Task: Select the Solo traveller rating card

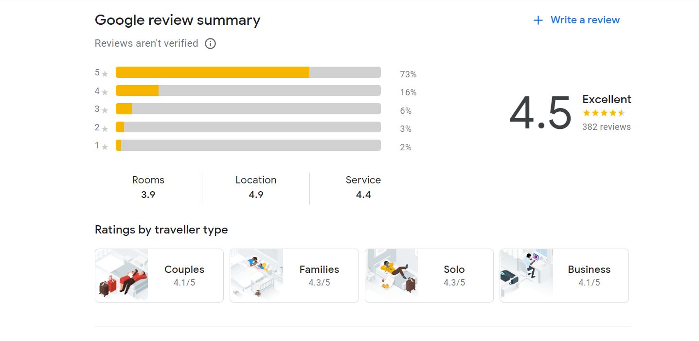Action: tap(429, 276)
